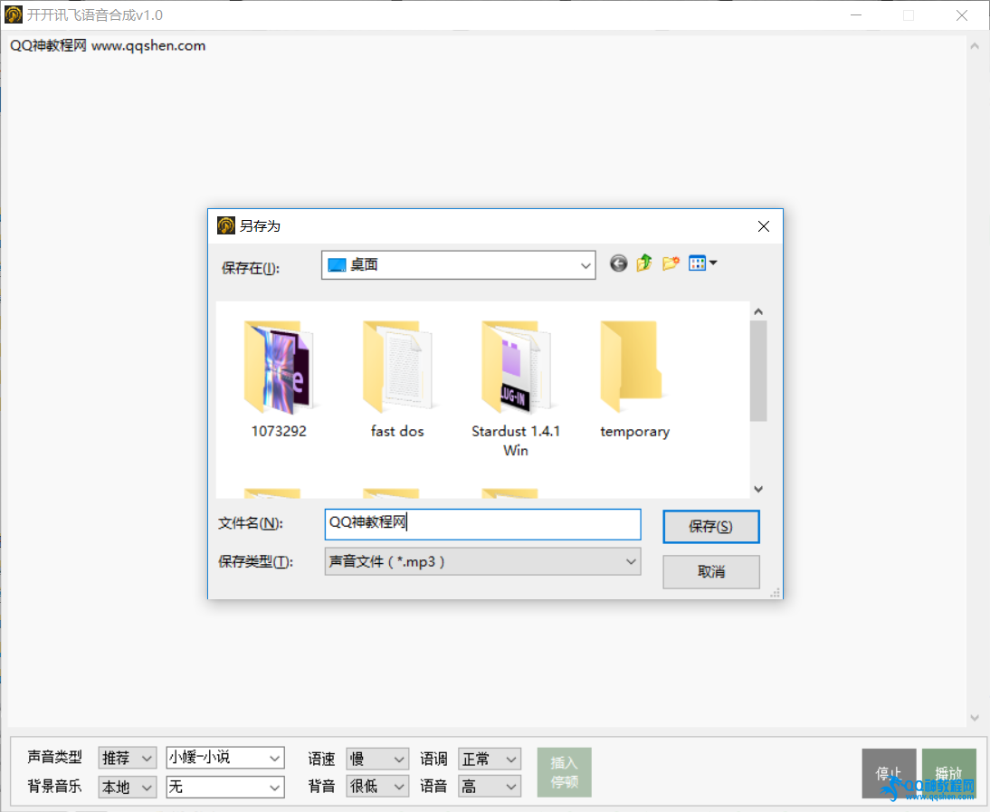This screenshot has width=990, height=812.
Task: Select the temporary folder
Action: tap(634, 380)
